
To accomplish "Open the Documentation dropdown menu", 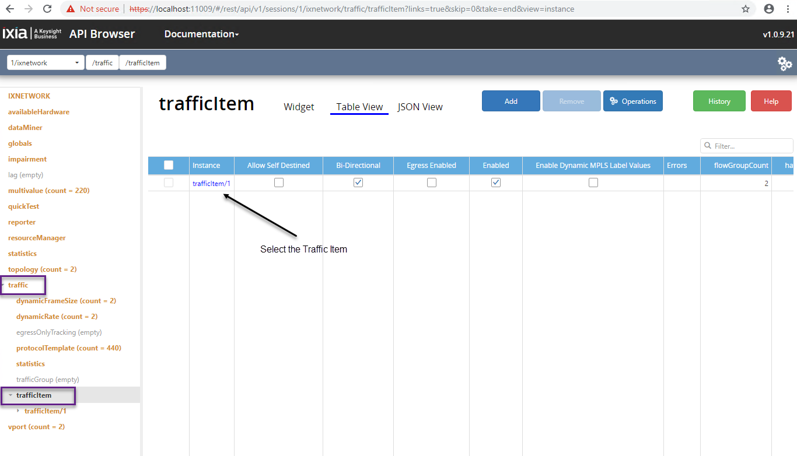I will click(x=201, y=34).
